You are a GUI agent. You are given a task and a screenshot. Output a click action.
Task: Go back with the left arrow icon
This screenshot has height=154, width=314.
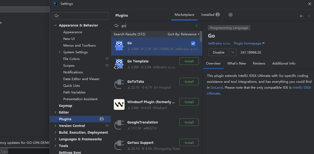click(302, 16)
